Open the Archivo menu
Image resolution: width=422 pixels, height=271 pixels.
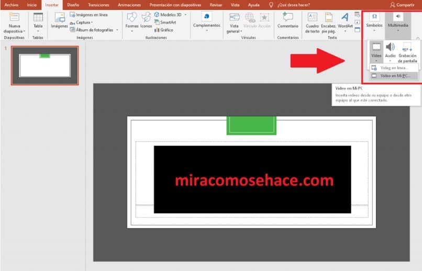click(x=12, y=5)
